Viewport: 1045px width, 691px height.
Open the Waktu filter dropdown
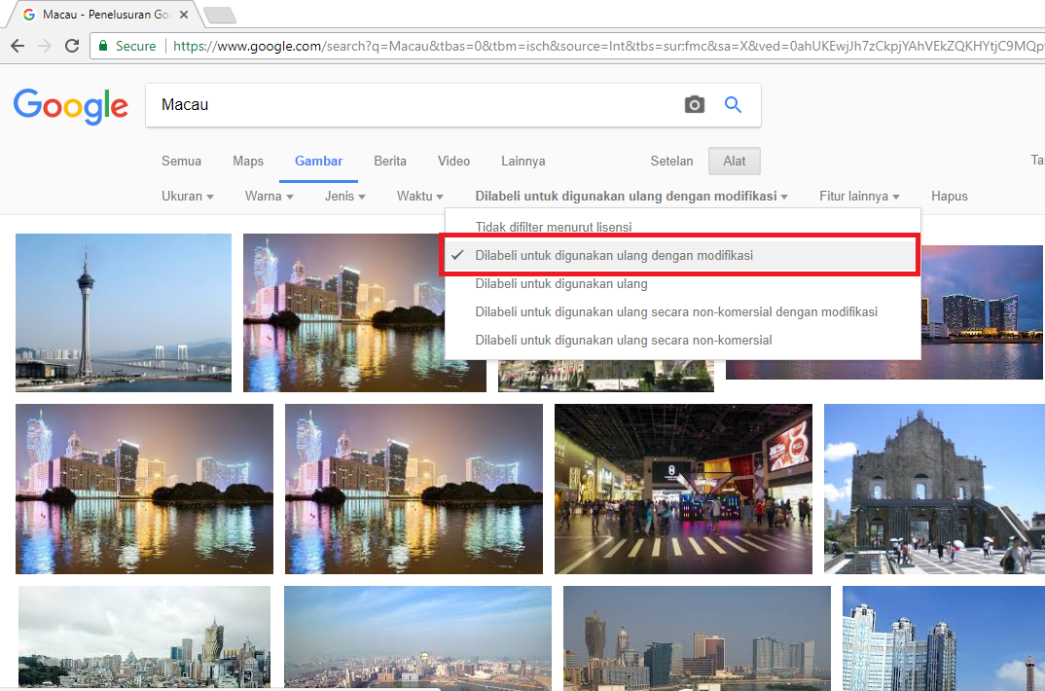click(x=418, y=196)
